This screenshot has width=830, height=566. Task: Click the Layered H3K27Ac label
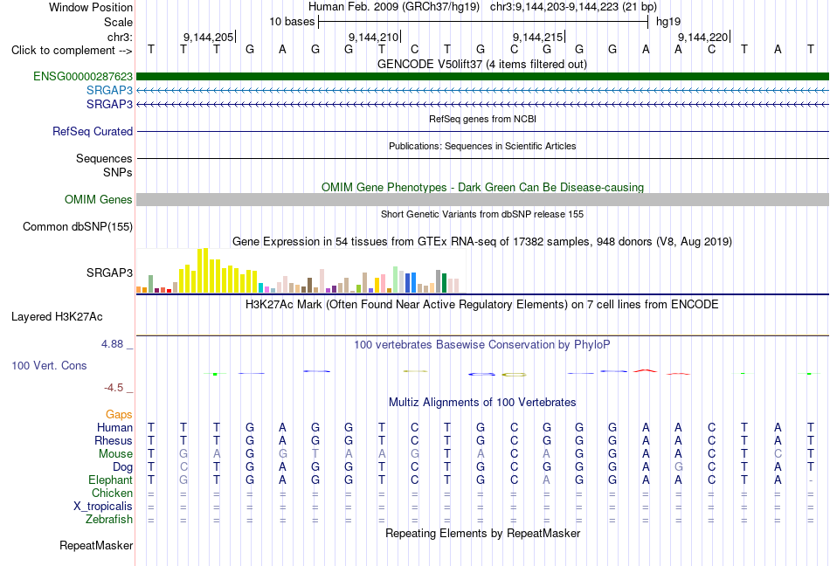[57, 317]
